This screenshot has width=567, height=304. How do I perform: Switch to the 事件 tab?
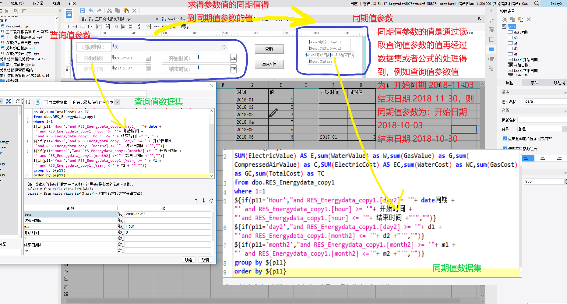click(534, 83)
